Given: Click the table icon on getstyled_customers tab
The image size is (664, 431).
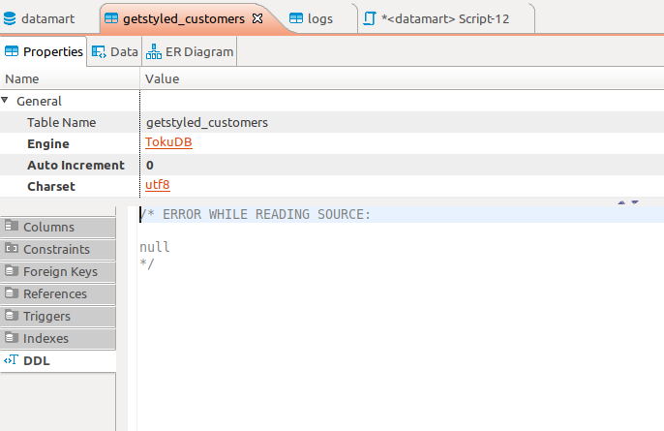Looking at the screenshot, I should 111,18.
